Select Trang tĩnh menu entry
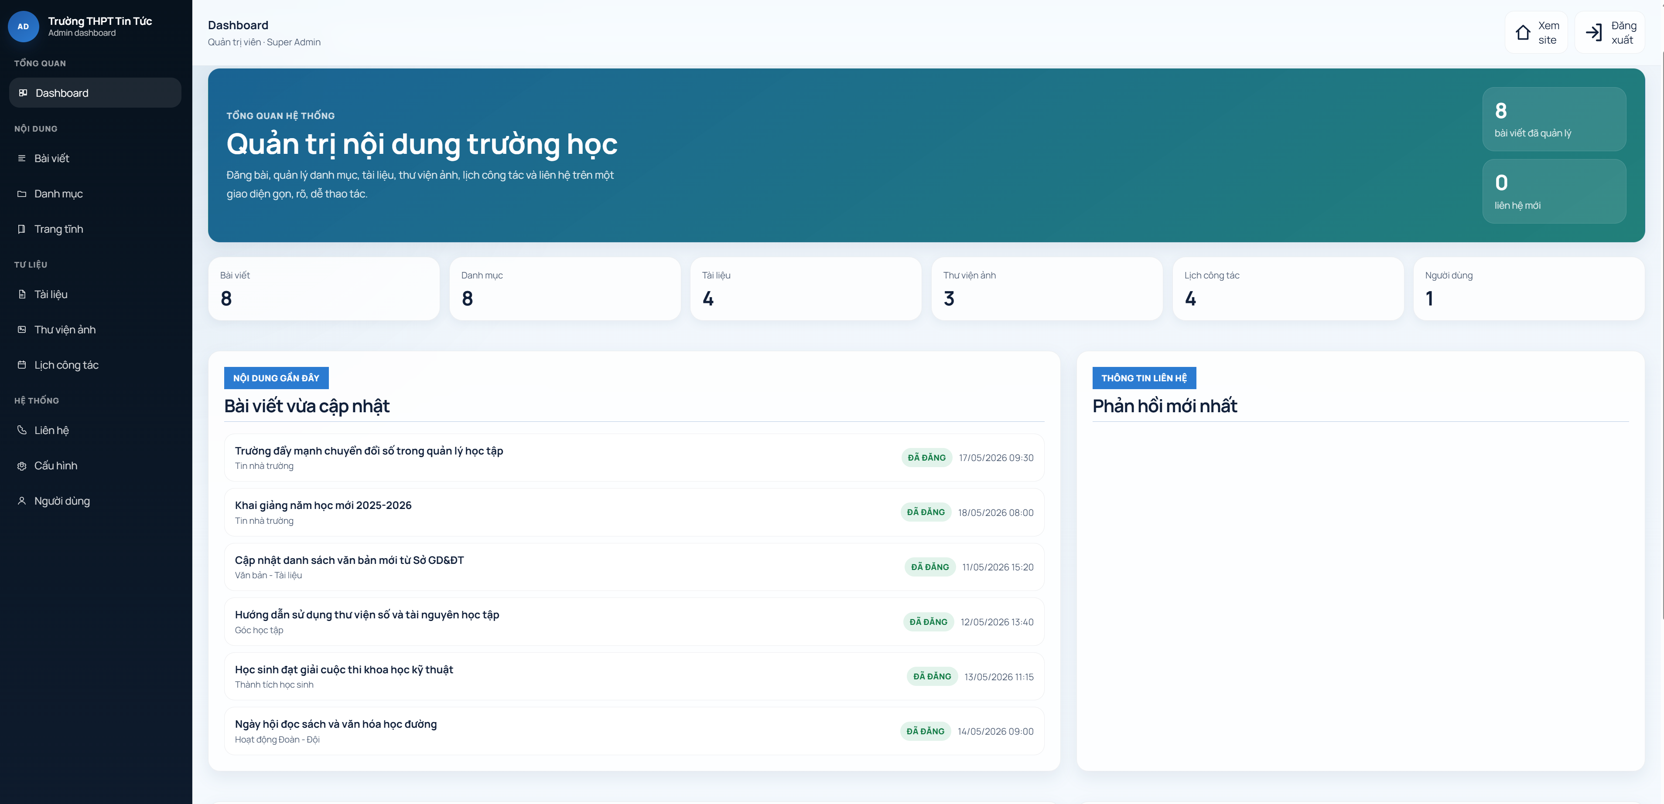Image resolution: width=1664 pixels, height=804 pixels. click(95, 229)
